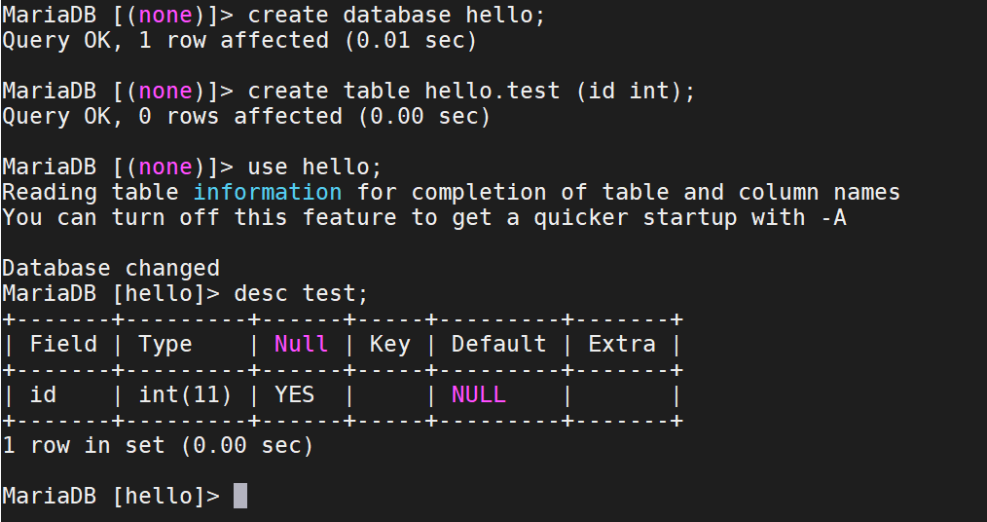987x522 pixels.
Task: Click the final 'MariaDB [hello]>' prompt
Action: tap(111, 496)
